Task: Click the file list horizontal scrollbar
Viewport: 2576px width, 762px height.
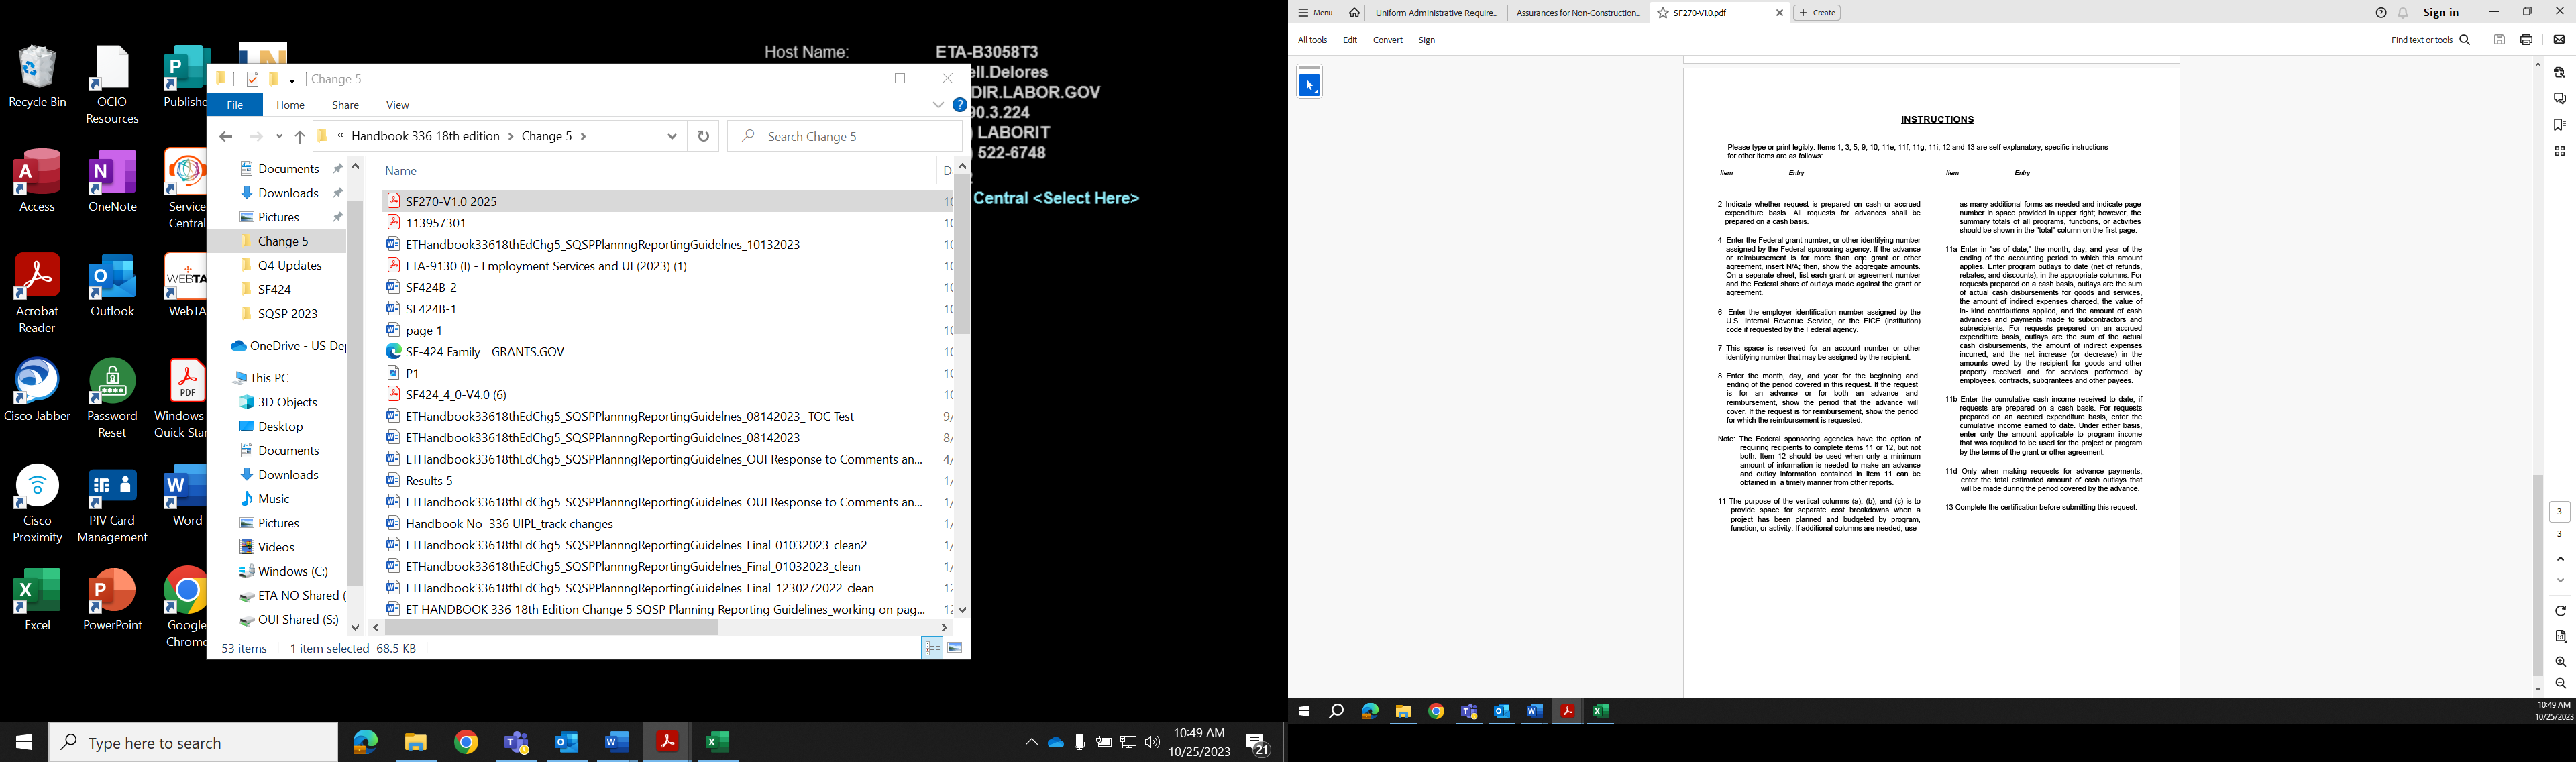Action: pyautogui.click(x=551, y=628)
